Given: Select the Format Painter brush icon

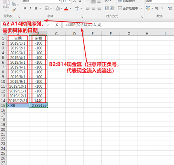Looking at the screenshot, I should coord(14,10).
